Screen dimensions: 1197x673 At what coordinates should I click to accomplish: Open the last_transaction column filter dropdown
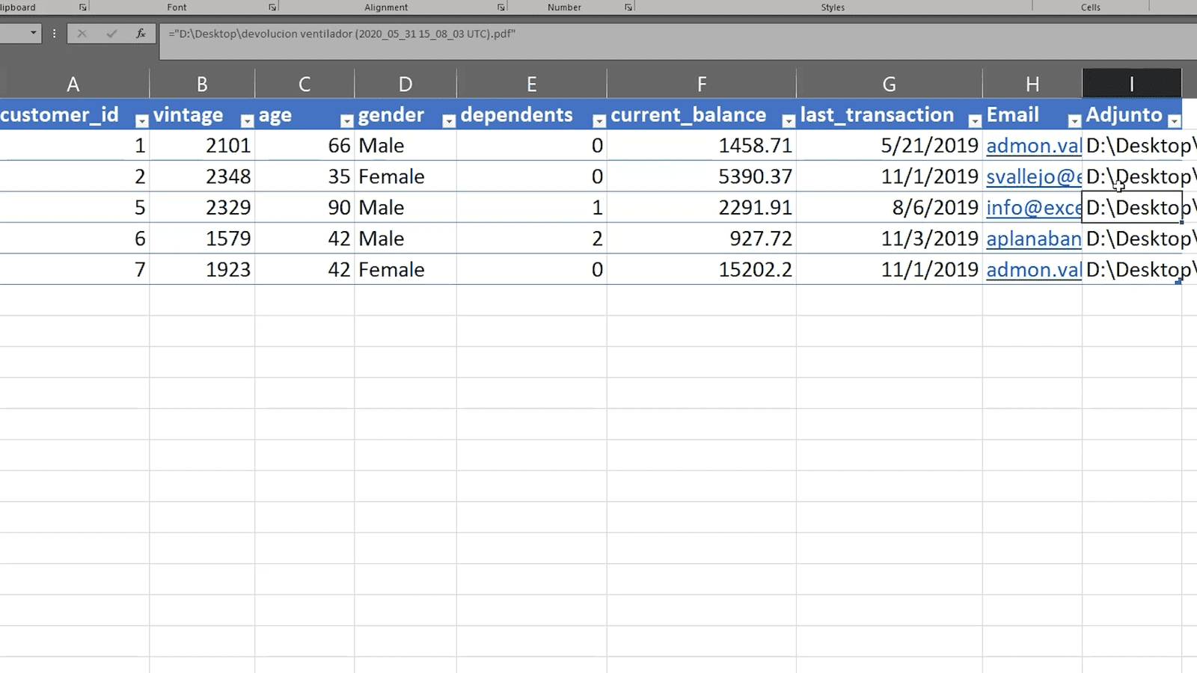click(x=976, y=120)
